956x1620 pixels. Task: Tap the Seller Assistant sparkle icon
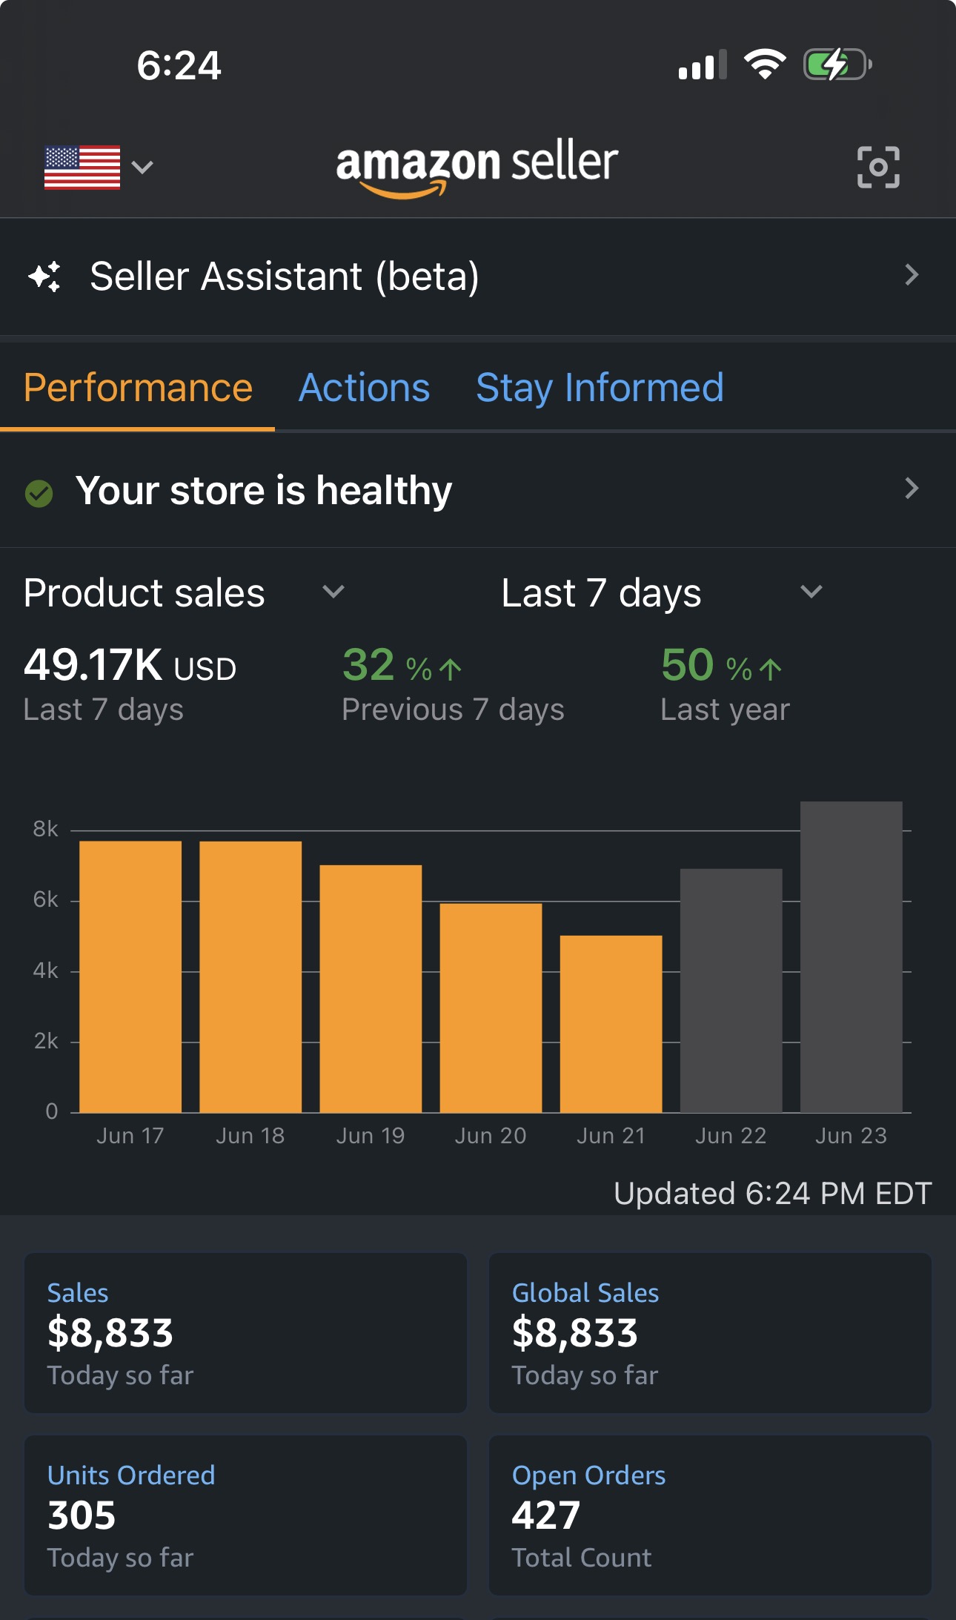click(x=44, y=277)
